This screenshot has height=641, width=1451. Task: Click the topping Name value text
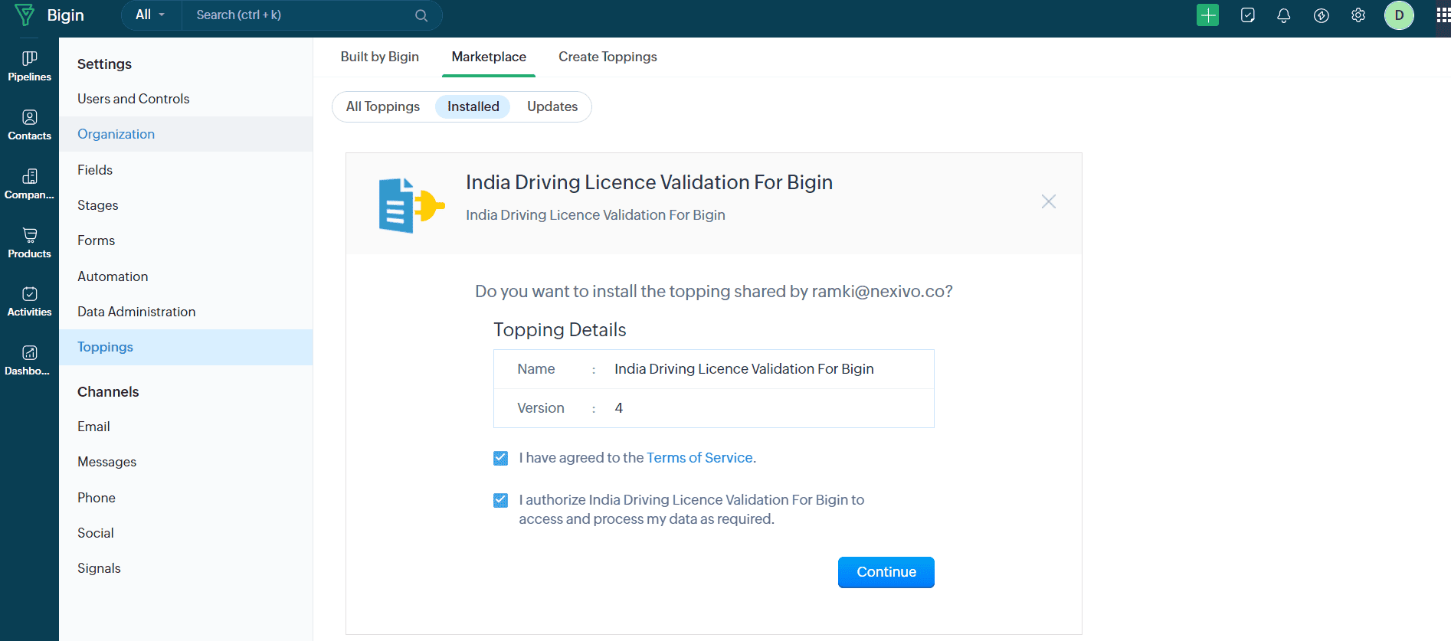click(744, 369)
